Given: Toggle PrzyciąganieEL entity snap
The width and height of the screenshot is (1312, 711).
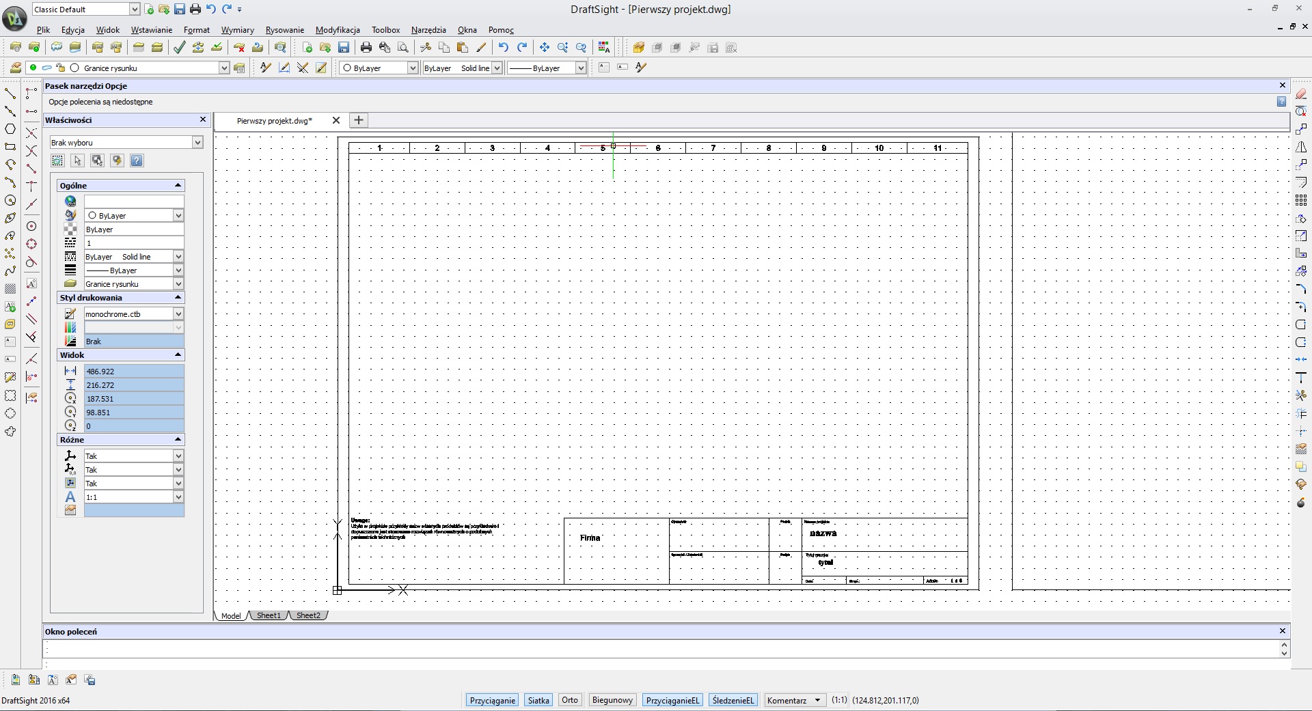Looking at the screenshot, I should click(673, 700).
